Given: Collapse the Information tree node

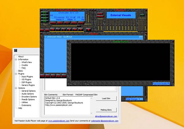Looking at the screenshot, I should (16, 59).
